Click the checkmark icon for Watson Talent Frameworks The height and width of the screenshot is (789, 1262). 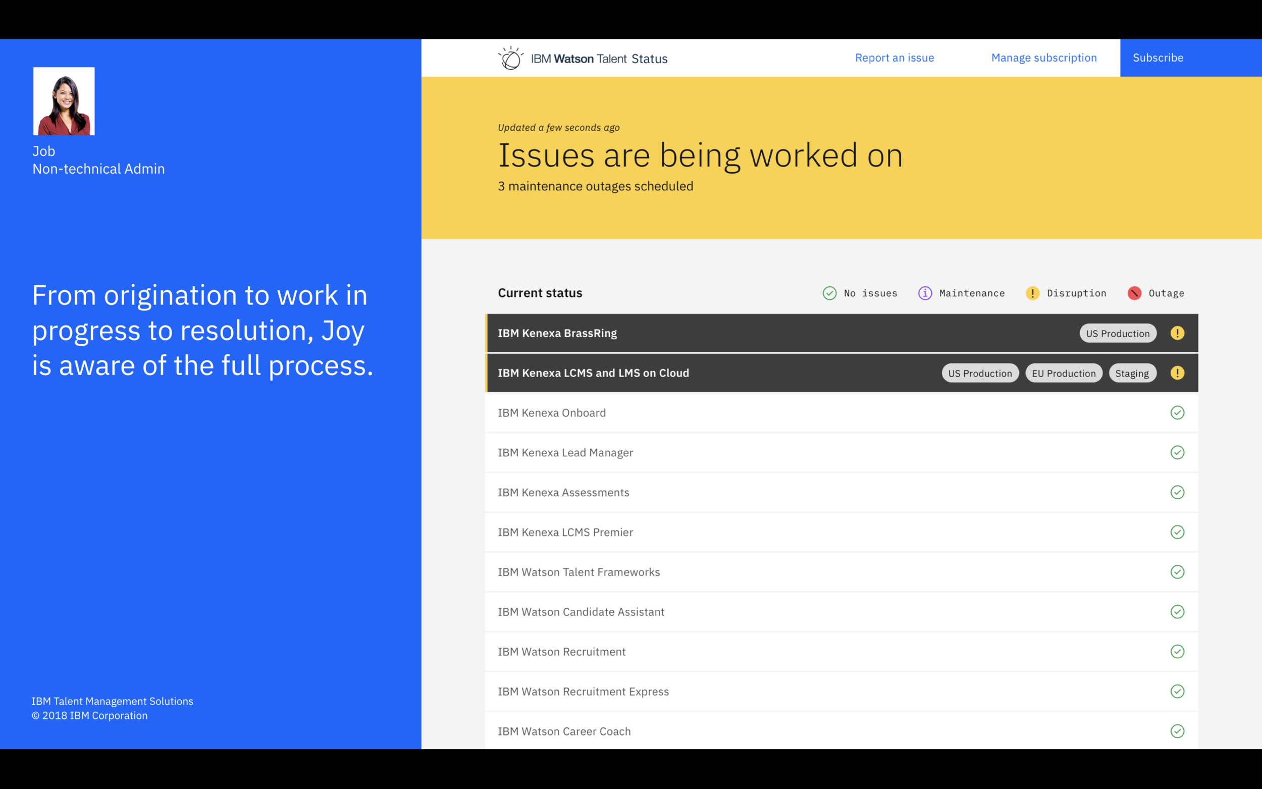coord(1178,572)
